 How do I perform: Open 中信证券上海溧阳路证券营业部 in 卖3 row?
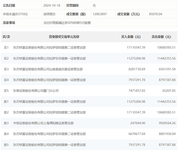pyautogui.click(x=43, y=123)
